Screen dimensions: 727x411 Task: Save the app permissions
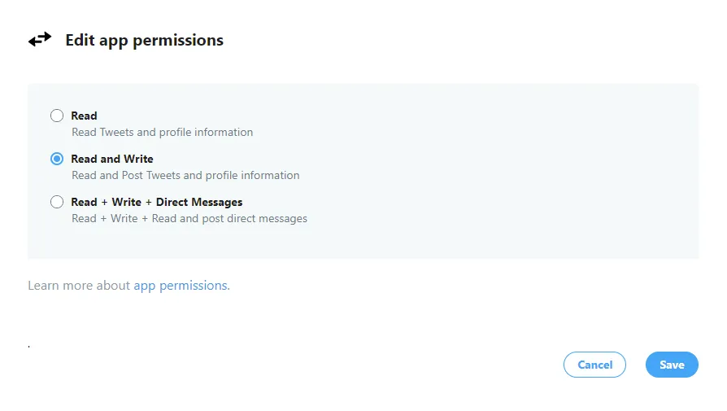pyautogui.click(x=672, y=365)
